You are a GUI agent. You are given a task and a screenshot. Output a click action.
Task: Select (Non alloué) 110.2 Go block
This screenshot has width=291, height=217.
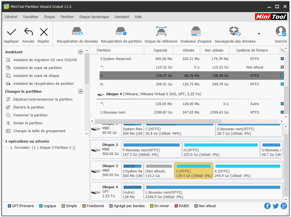click(x=159, y=170)
